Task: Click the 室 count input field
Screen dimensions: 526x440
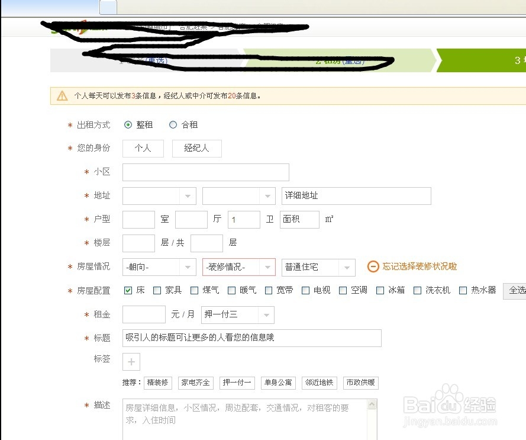Action: [139, 220]
